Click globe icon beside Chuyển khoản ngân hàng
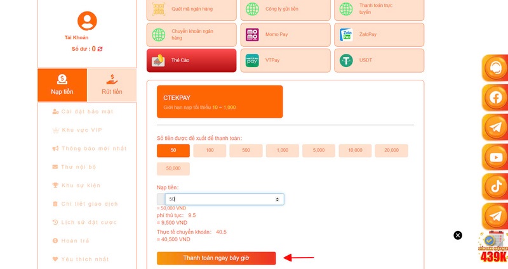 (x=158, y=35)
